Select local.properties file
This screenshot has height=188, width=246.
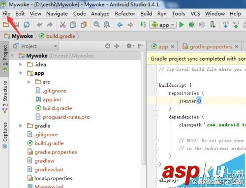pyautogui.click(x=50, y=178)
